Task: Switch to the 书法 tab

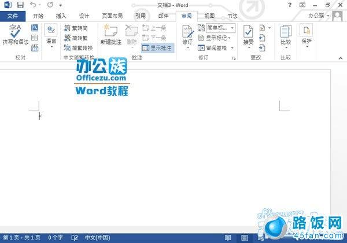Action: click(x=232, y=16)
